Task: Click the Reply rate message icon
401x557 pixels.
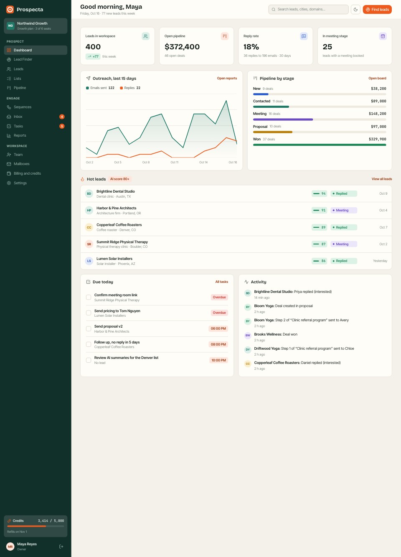Action: (304, 36)
